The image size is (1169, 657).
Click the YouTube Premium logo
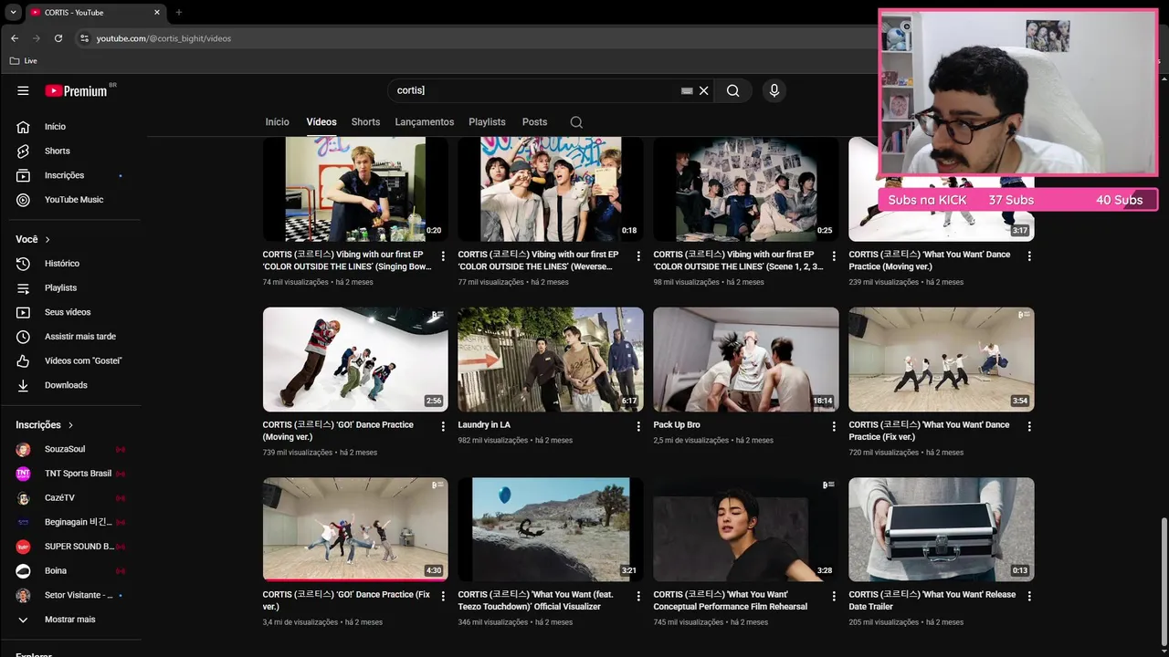tap(78, 90)
